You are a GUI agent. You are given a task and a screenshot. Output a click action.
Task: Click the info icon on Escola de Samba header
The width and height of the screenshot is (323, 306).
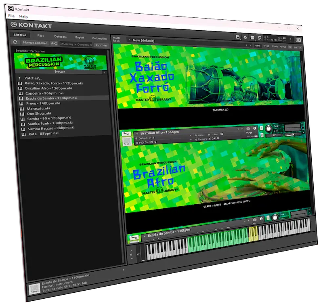261,219
